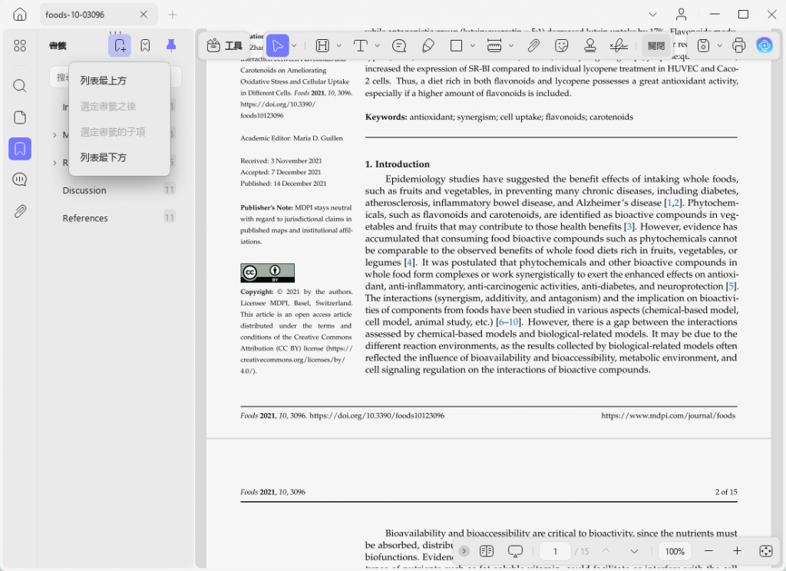Toggle two-page view in the bottom bar
This screenshot has height=571, width=786.
coord(487,551)
